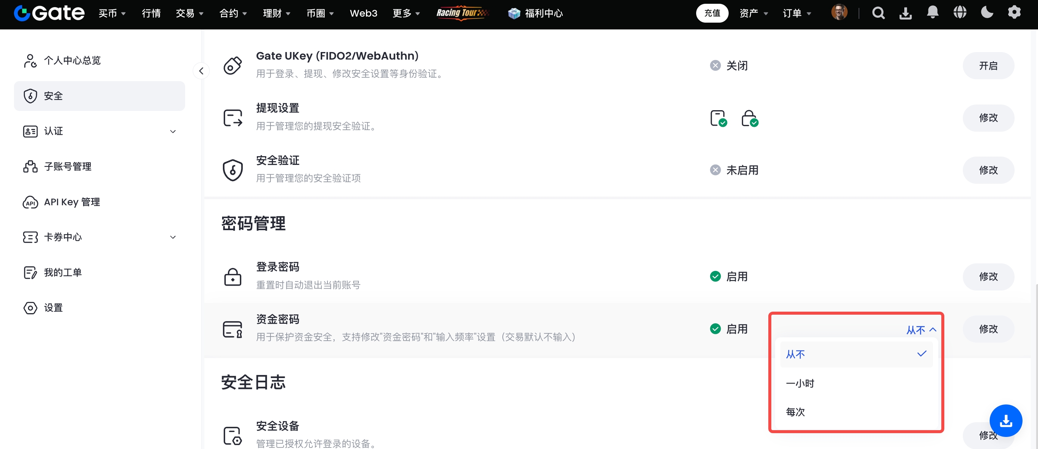Choose 一小时 in the dropdown list

point(800,383)
